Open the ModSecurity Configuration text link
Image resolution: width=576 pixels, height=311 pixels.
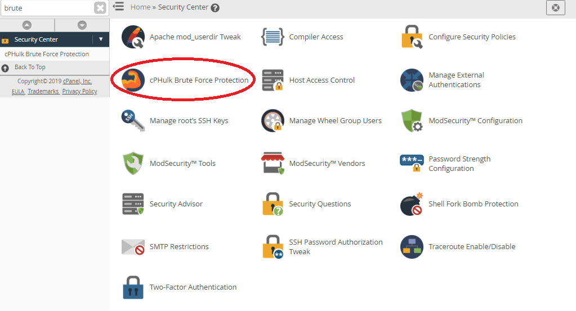pyautogui.click(x=475, y=121)
